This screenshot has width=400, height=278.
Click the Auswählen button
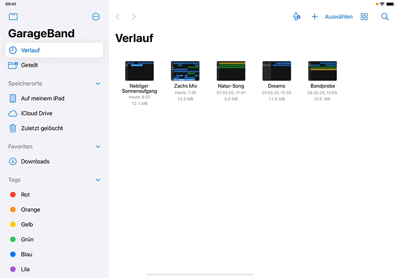[339, 17]
